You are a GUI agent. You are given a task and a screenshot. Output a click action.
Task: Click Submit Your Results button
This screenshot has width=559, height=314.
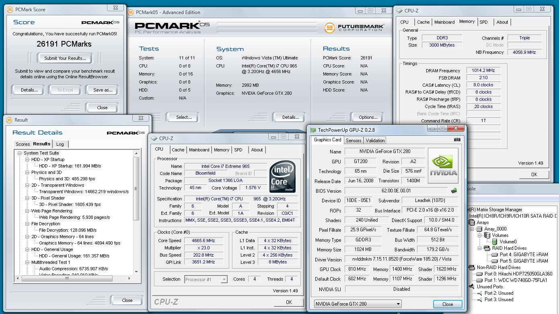pyautogui.click(x=65, y=58)
